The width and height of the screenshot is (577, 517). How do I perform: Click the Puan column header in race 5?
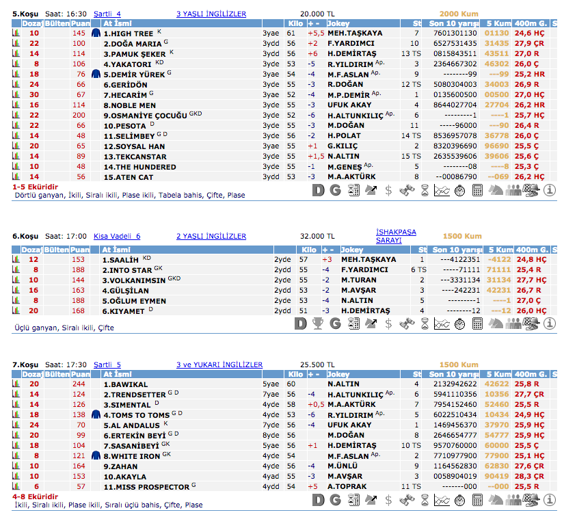click(80, 23)
